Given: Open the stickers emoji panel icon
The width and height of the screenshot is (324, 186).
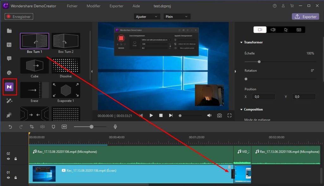Looking at the screenshot, I should point(9,73).
